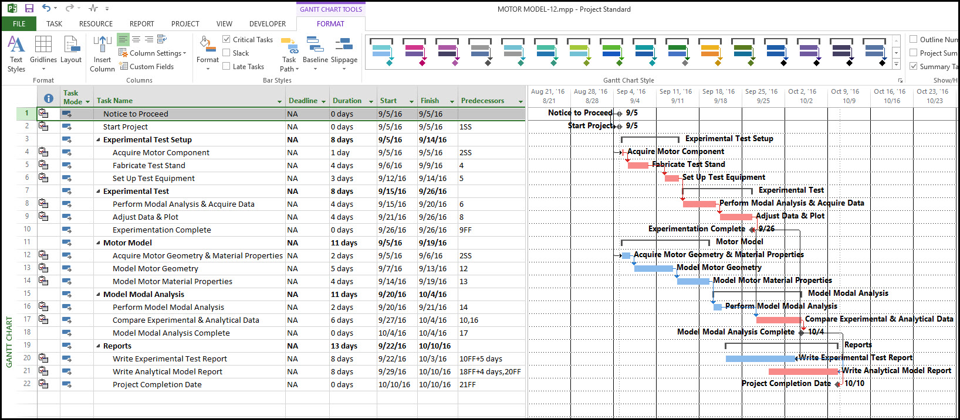Enable the Slack checkbox
This screenshot has width=960, height=420.
[227, 53]
